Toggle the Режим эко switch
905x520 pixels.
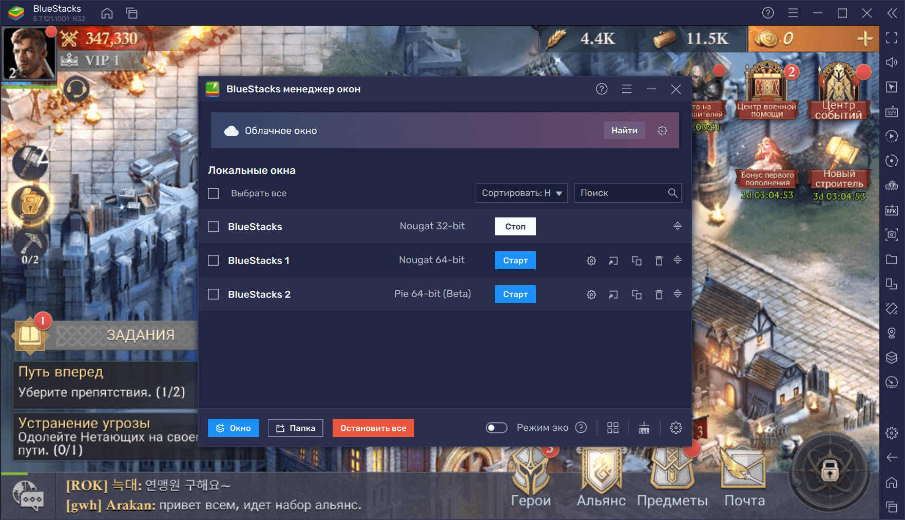(x=496, y=428)
